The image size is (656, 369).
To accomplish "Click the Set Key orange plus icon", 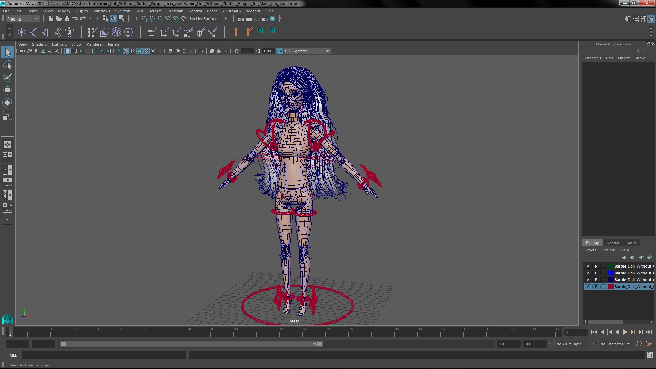I will pyautogui.click(x=236, y=32).
